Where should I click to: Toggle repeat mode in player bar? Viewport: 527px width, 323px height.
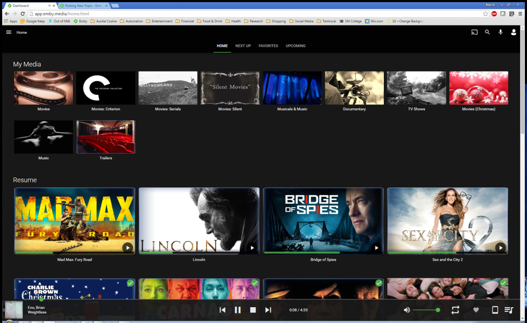[455, 310]
